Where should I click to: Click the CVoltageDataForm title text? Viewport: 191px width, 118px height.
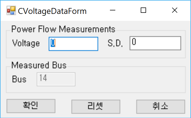pos(52,11)
